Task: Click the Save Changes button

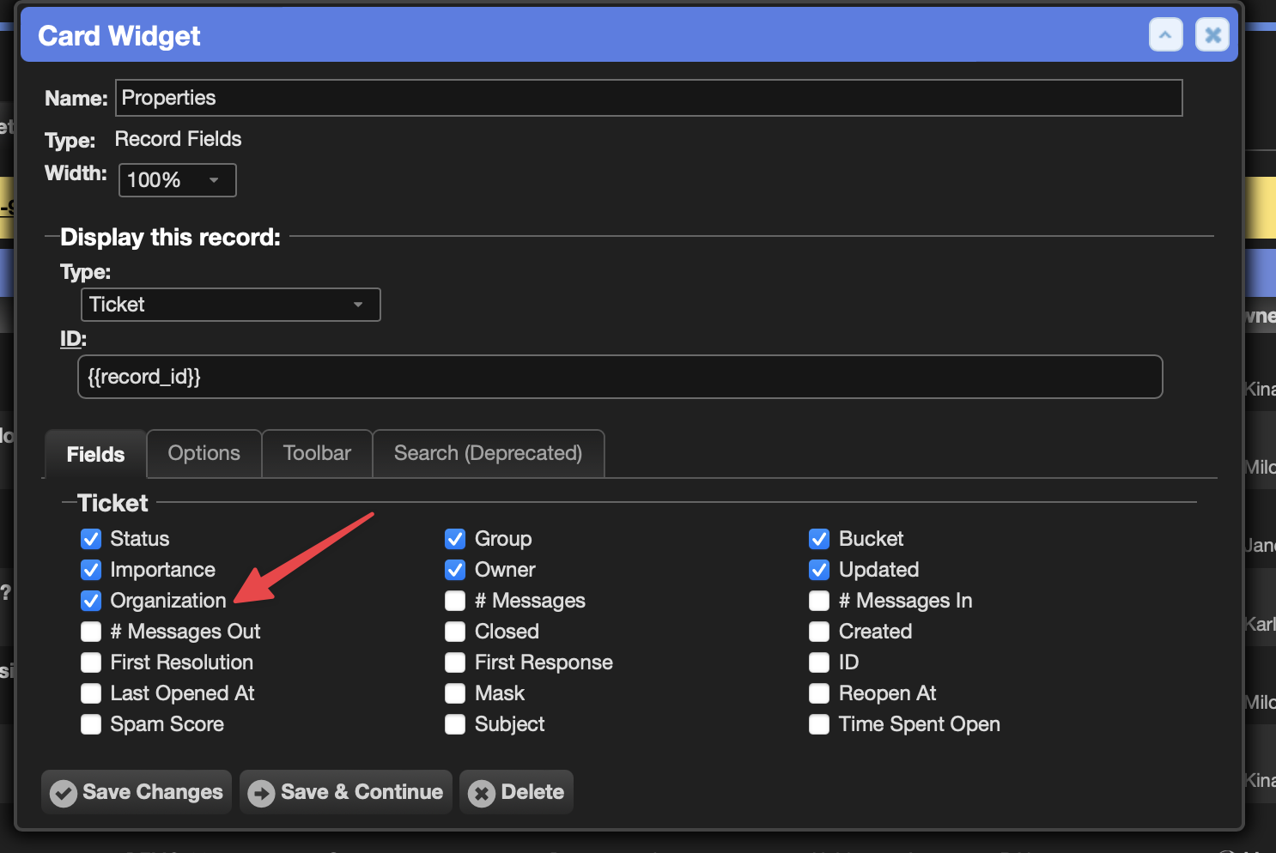Action: click(136, 792)
